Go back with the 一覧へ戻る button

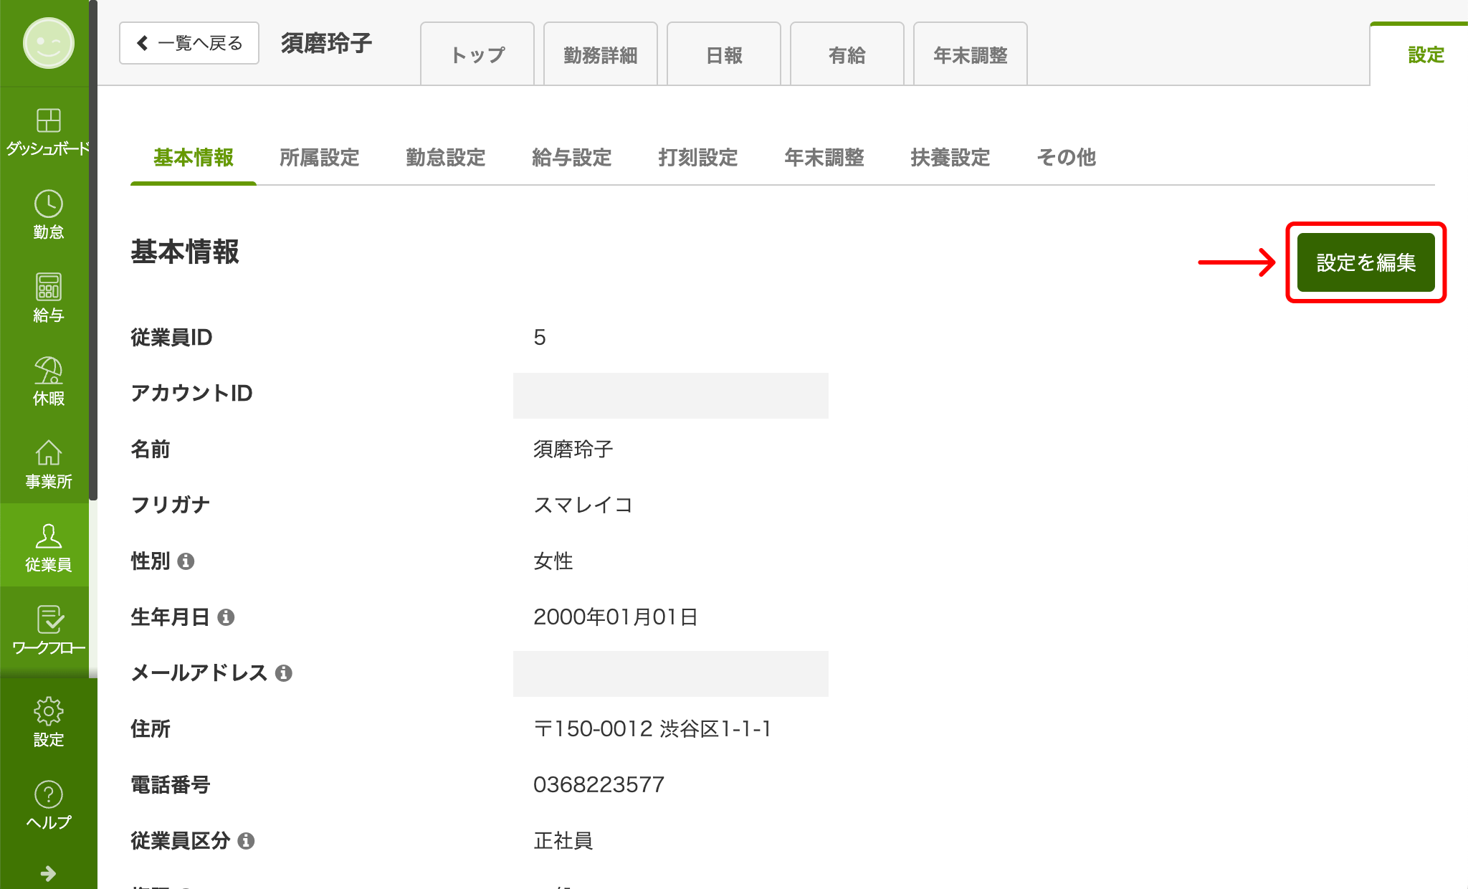click(189, 43)
